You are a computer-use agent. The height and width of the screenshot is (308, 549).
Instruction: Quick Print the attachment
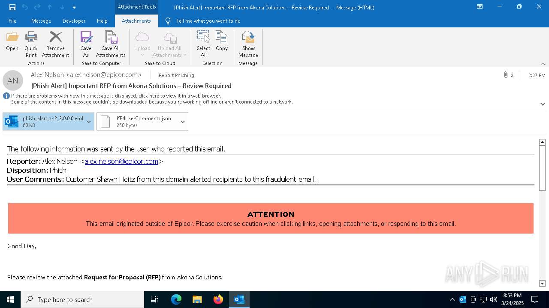tap(31, 44)
